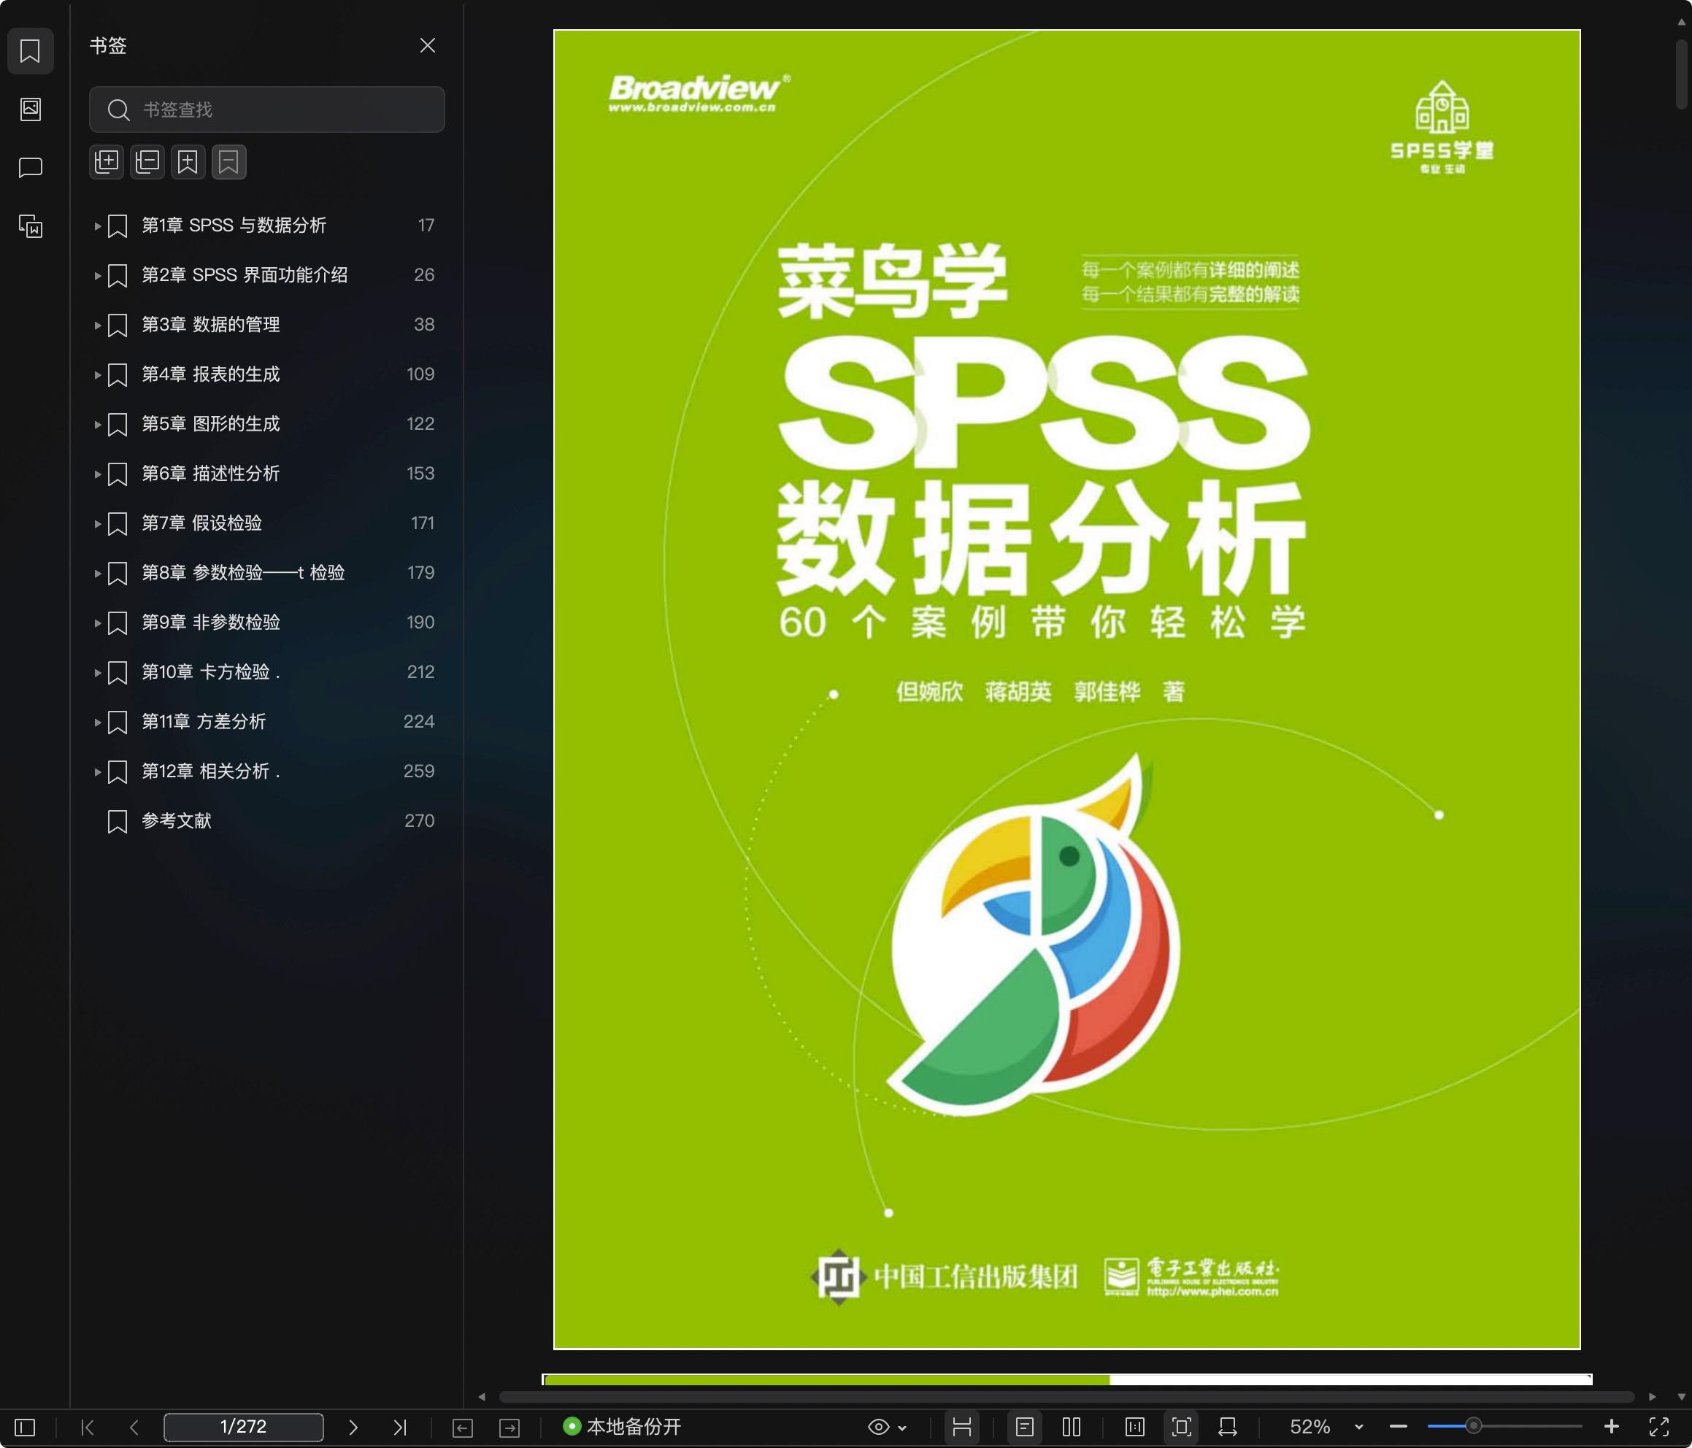The width and height of the screenshot is (1692, 1448).
Task: Zoom in with plus button
Action: pyautogui.click(x=1611, y=1427)
